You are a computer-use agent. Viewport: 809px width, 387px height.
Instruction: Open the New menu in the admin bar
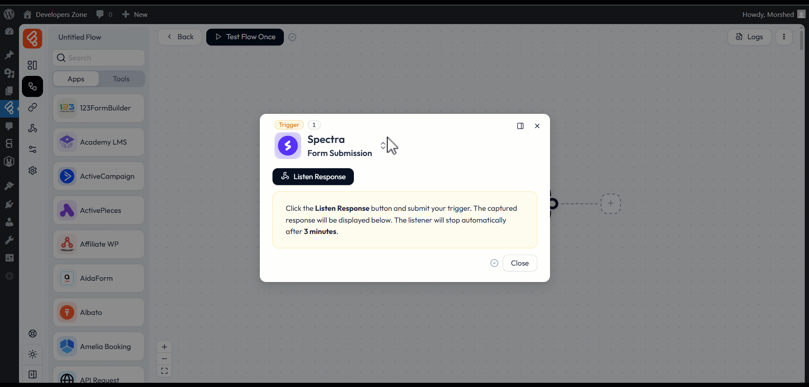[x=135, y=14]
